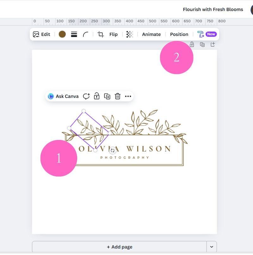Screen dimensions: 253x255
Task: Duplicate the selected element
Action: (107, 96)
